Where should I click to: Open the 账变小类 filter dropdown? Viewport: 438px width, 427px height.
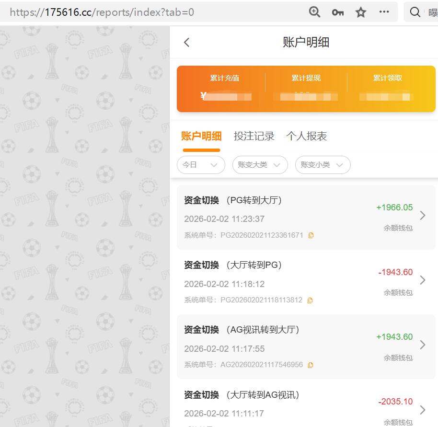click(x=323, y=164)
